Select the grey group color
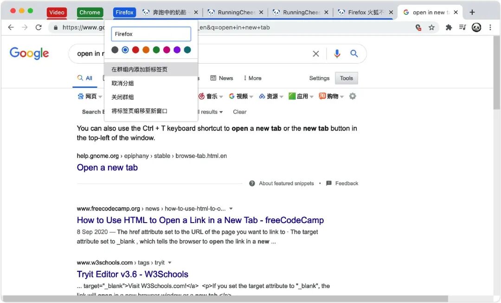Image resolution: width=501 pixels, height=303 pixels. (115, 50)
